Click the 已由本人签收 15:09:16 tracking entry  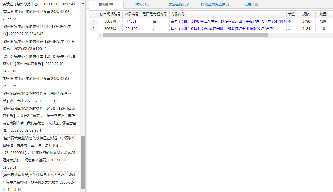point(40,182)
